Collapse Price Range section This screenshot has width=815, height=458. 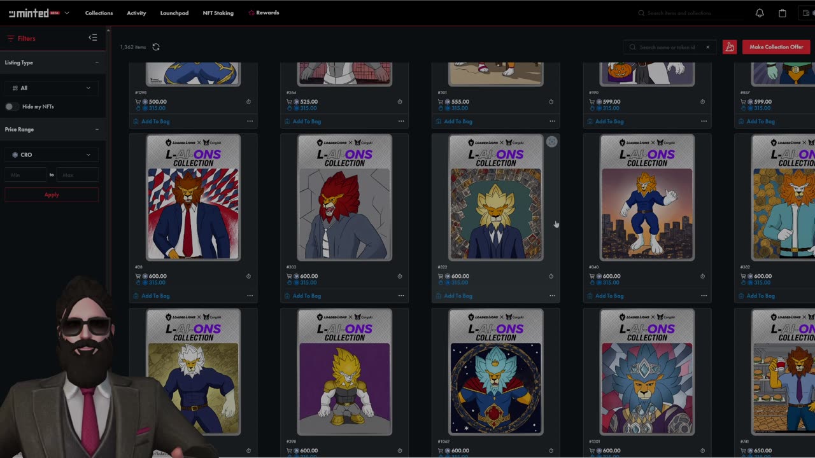pos(97,129)
